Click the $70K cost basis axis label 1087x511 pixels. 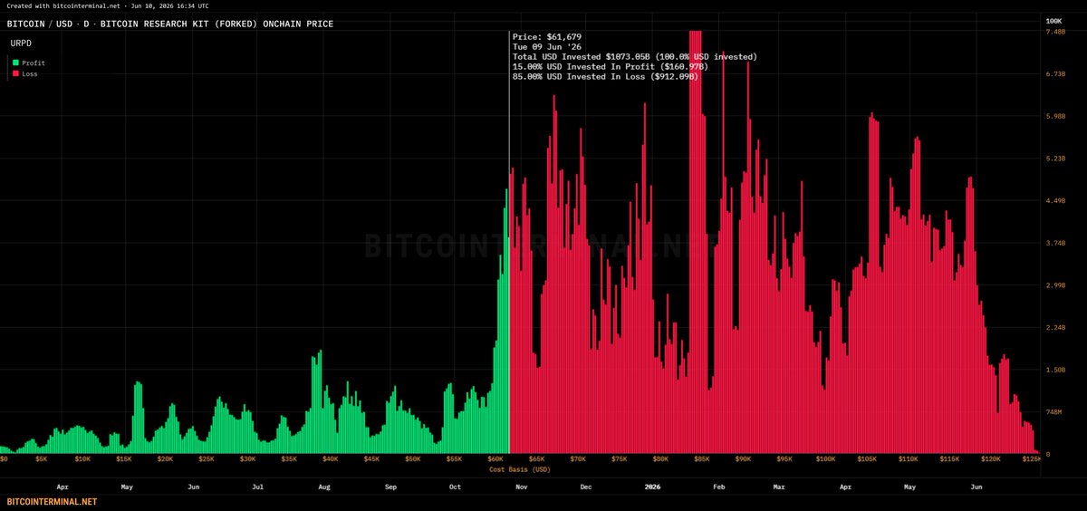[578, 459]
